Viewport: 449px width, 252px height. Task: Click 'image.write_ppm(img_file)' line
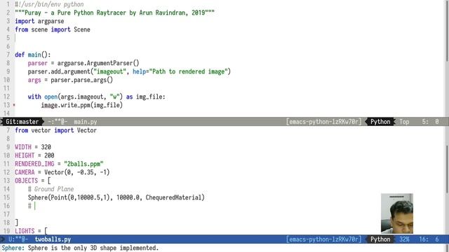[82, 105]
